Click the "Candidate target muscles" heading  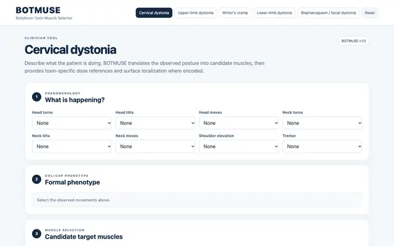[x=84, y=237]
